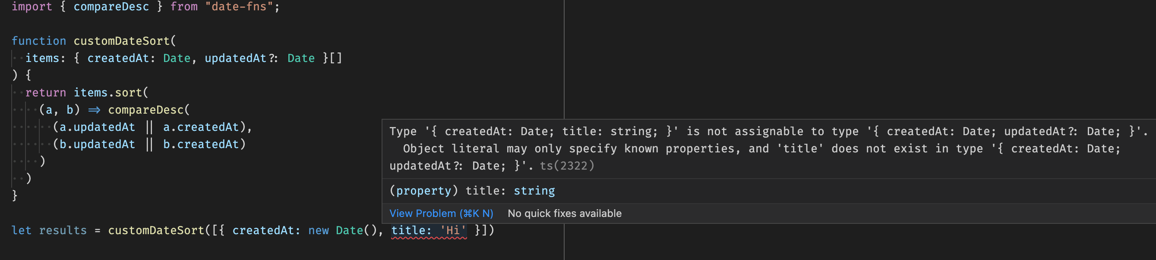Click the 'Hi' string literal value
Screen dimensions: 1156x260
point(453,230)
